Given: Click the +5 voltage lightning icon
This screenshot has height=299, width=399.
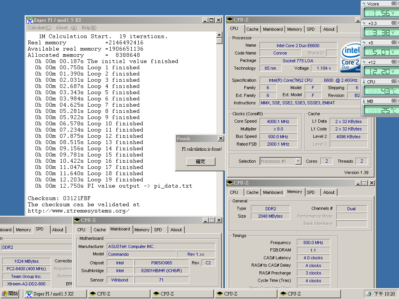Looking at the screenshot, I should click(364, 43).
